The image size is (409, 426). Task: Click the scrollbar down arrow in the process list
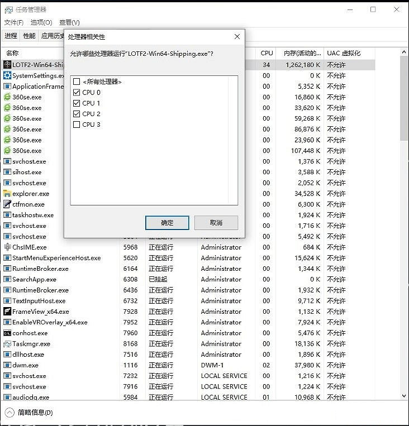[404, 395]
